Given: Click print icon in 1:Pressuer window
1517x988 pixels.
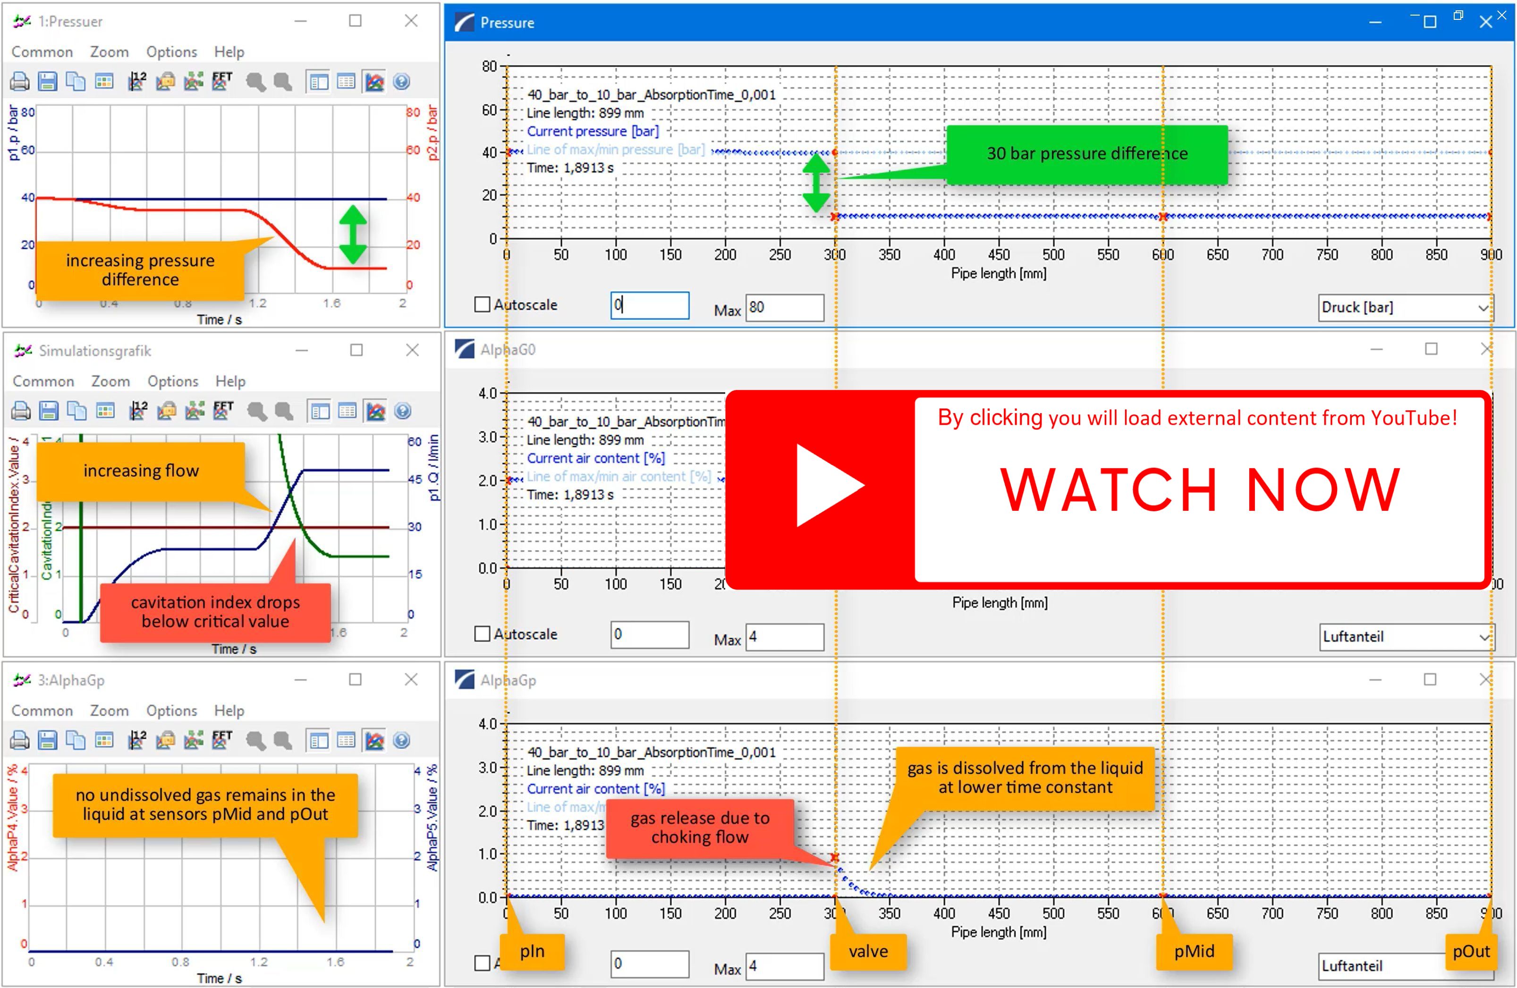Looking at the screenshot, I should 20,82.
